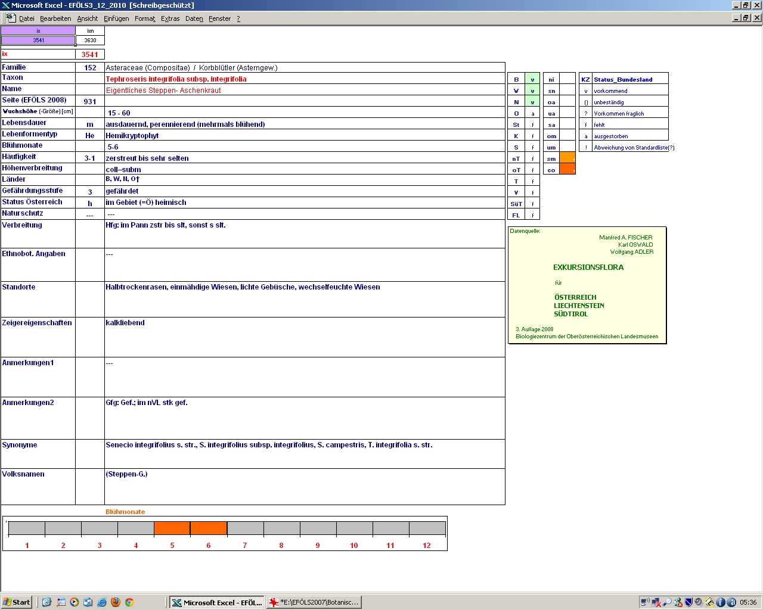Select the purple ix cell containing 3541

pos(38,41)
